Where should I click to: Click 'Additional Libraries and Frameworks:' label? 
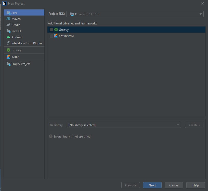click(x=73, y=23)
